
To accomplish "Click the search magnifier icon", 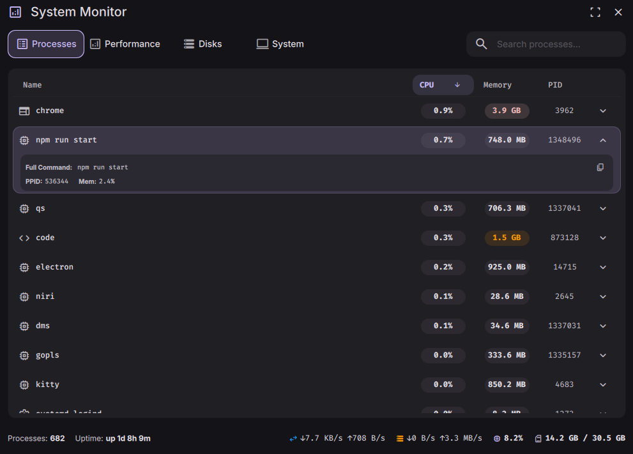I will (481, 44).
